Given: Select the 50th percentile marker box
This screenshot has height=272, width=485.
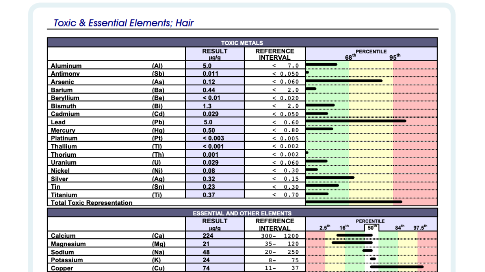Looking at the screenshot, I should click(x=372, y=227).
